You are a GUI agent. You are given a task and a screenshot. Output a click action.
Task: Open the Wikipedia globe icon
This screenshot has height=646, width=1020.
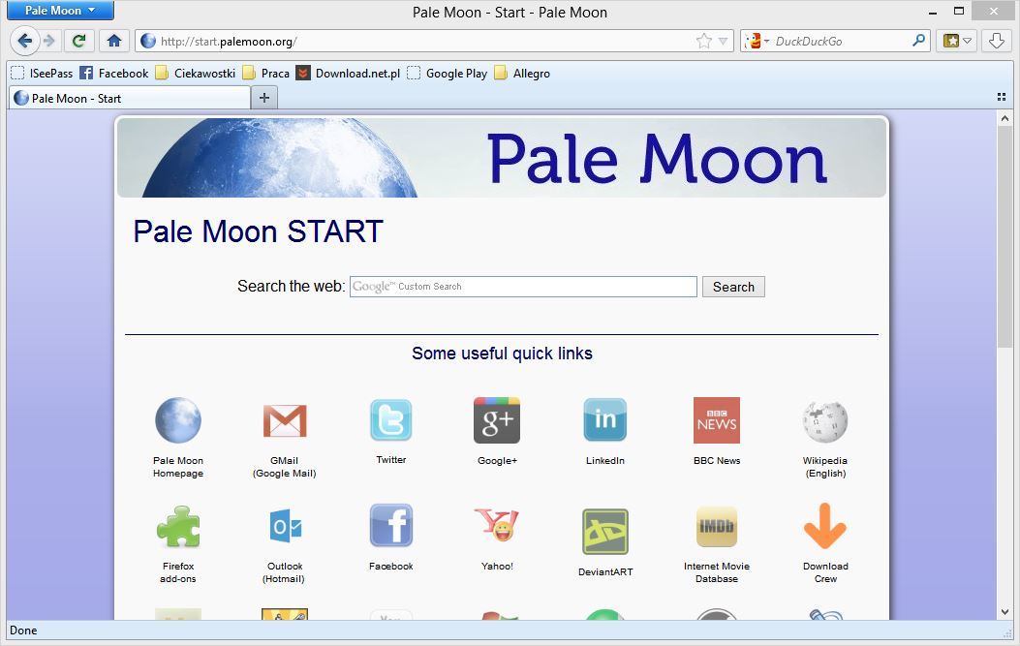point(825,421)
